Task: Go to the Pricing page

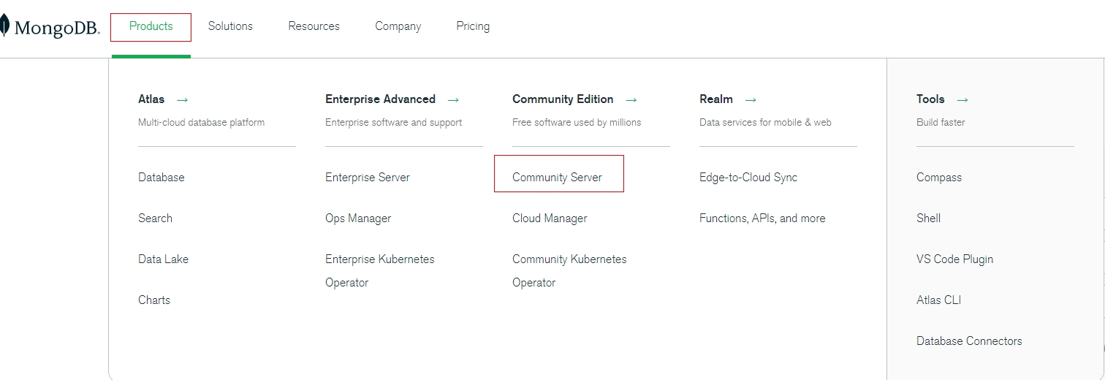Action: point(473,26)
